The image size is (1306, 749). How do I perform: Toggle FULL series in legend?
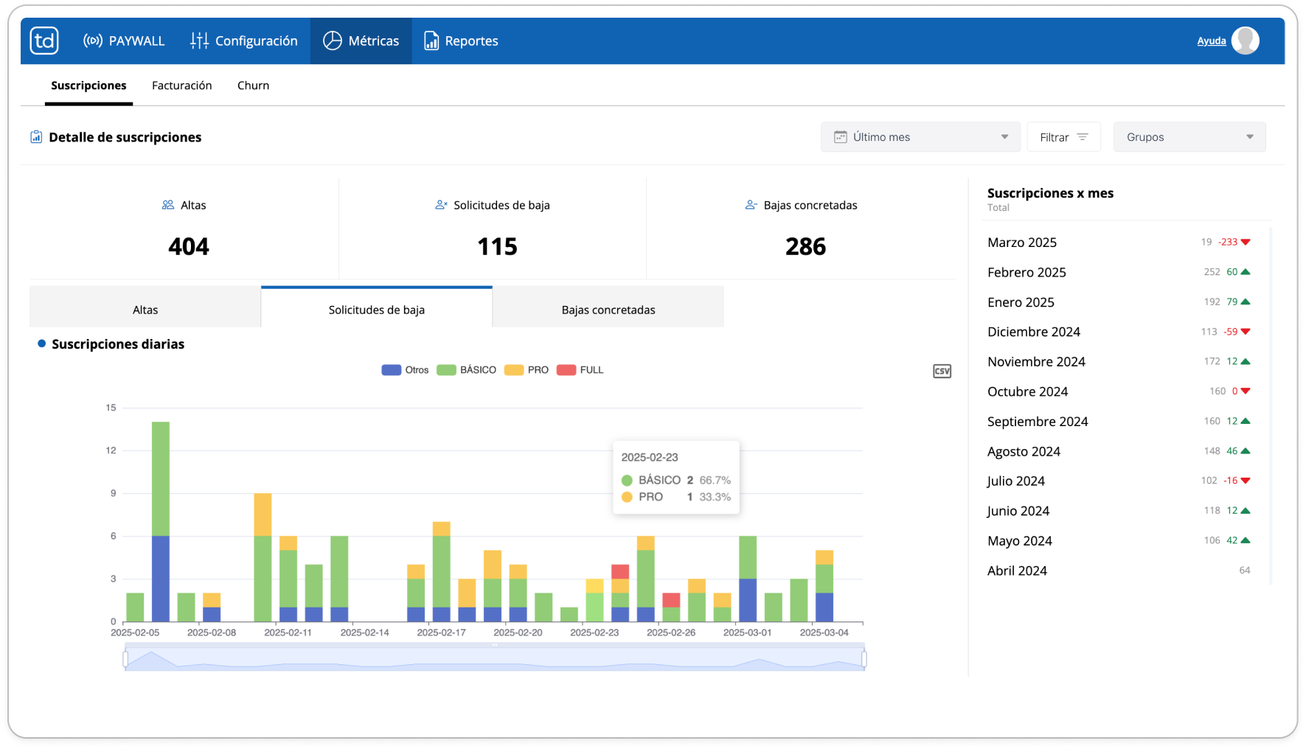click(580, 370)
